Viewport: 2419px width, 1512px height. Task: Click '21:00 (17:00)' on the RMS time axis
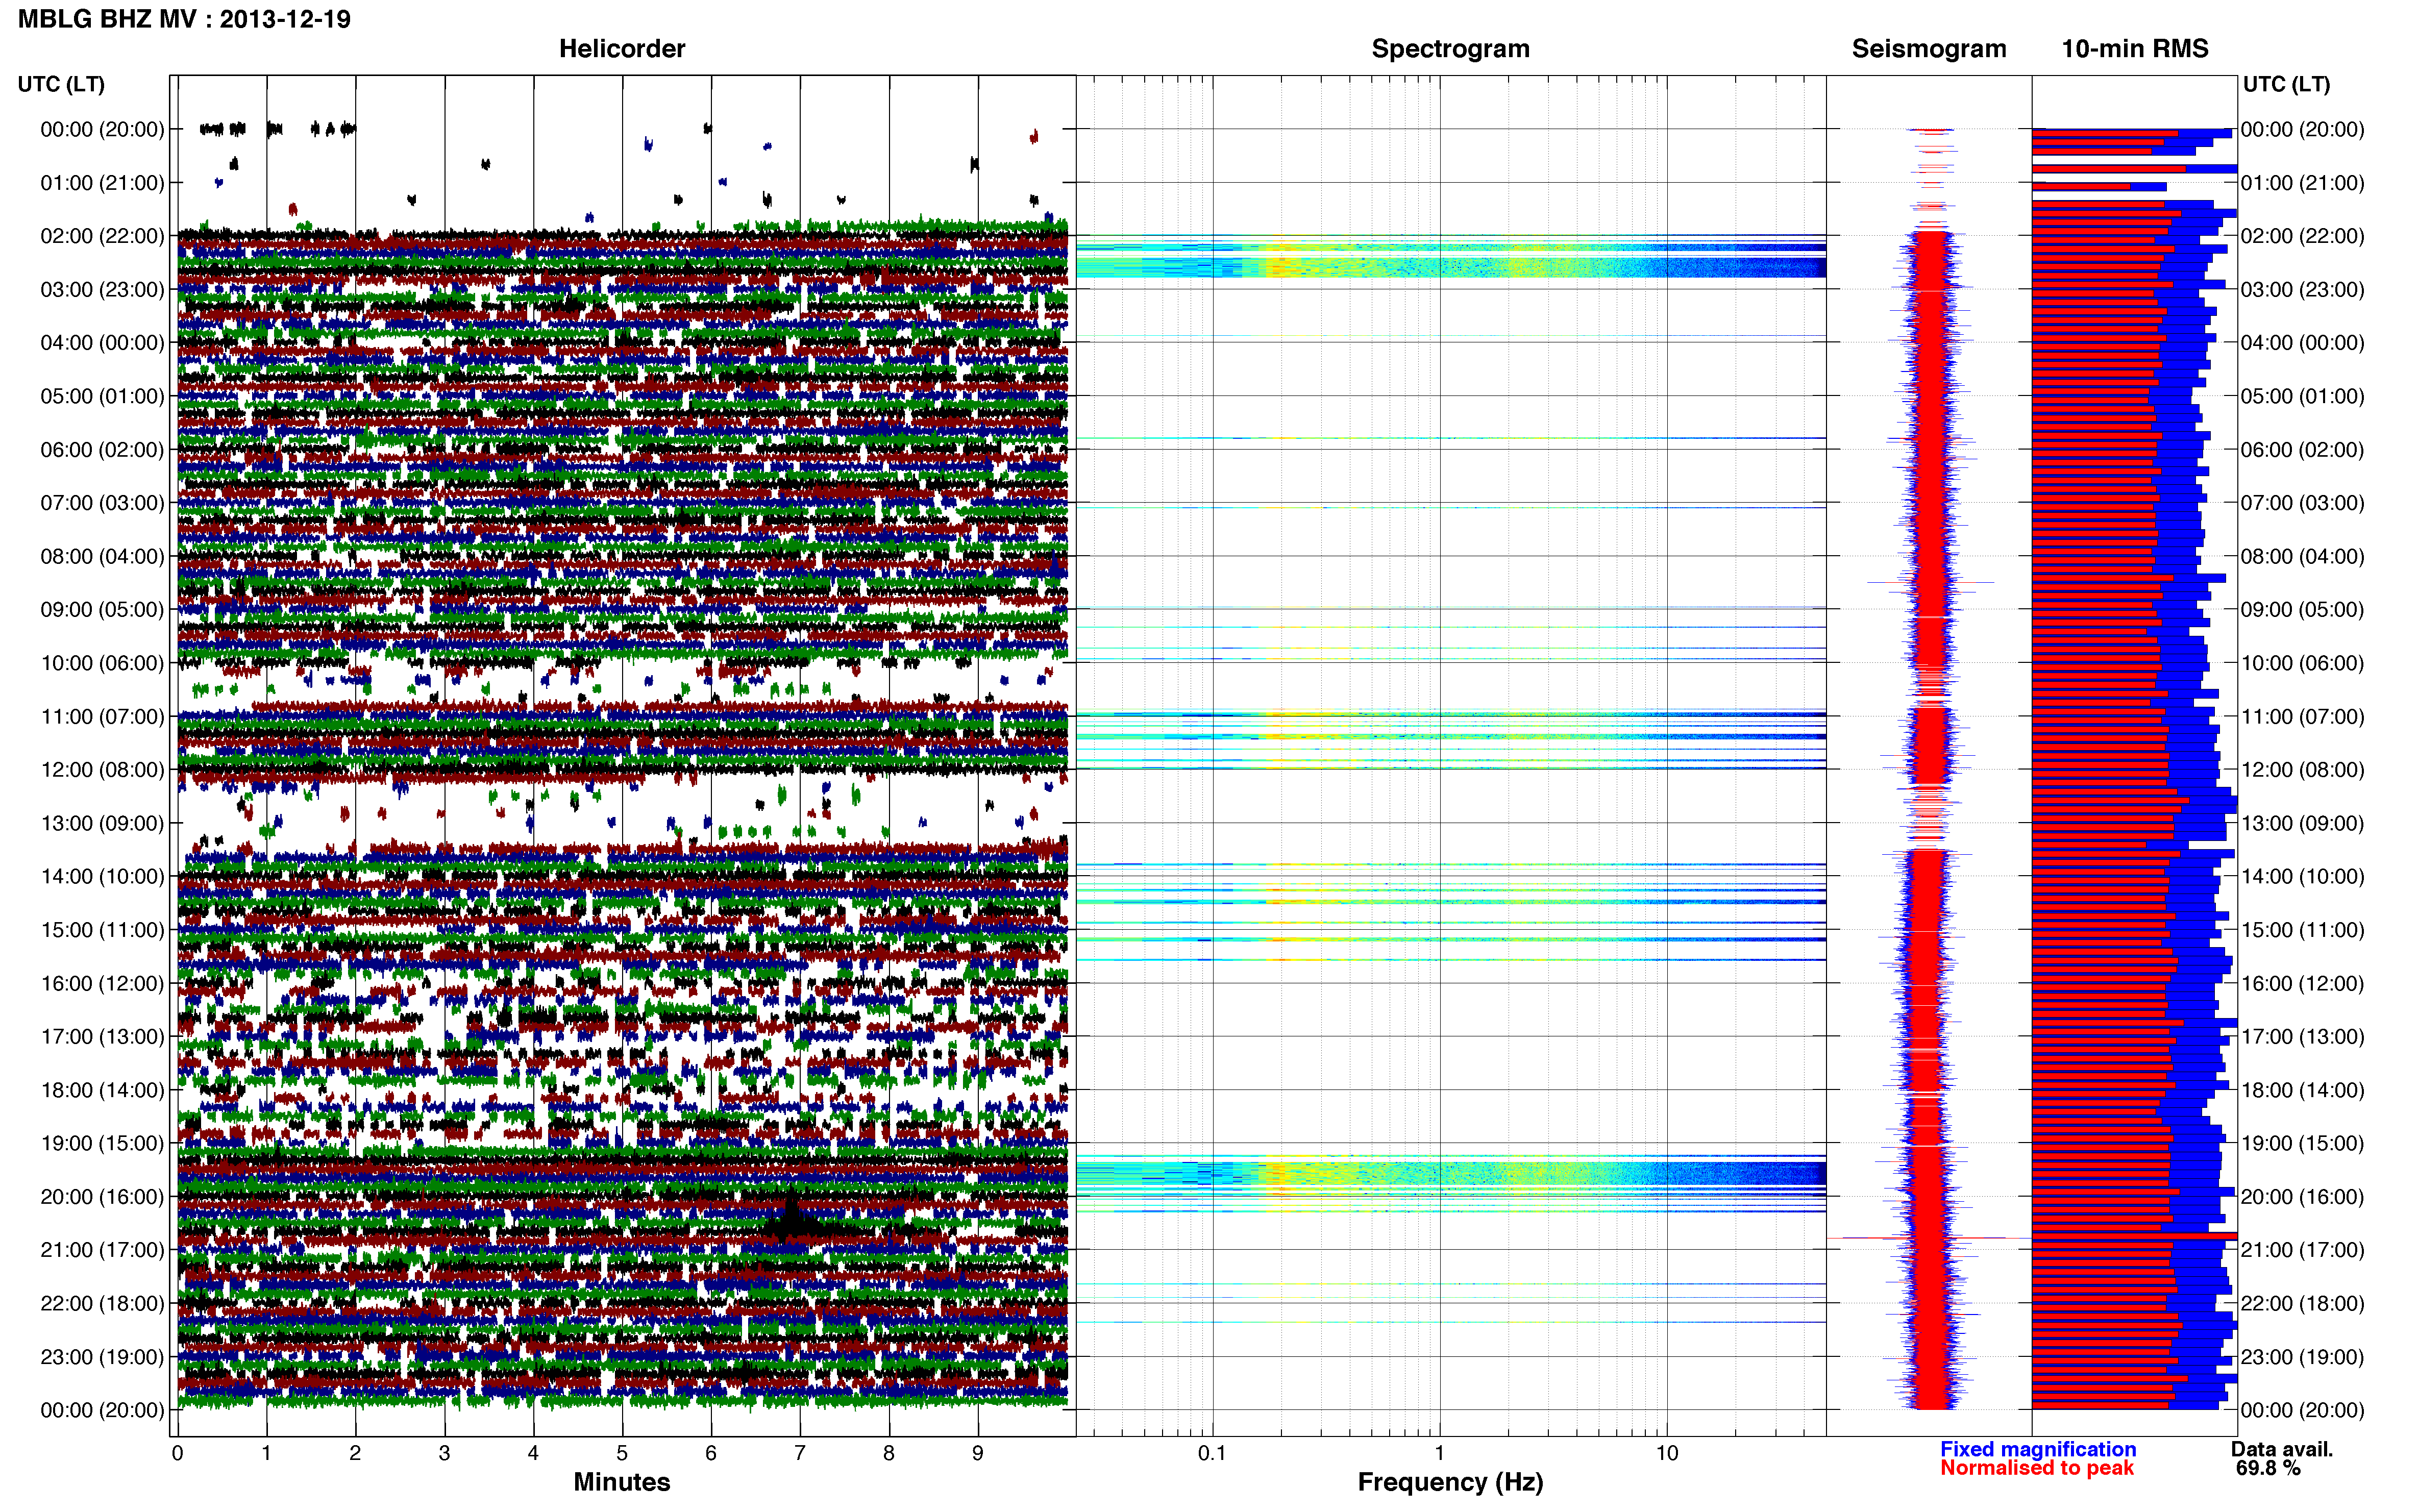(x=2302, y=1250)
